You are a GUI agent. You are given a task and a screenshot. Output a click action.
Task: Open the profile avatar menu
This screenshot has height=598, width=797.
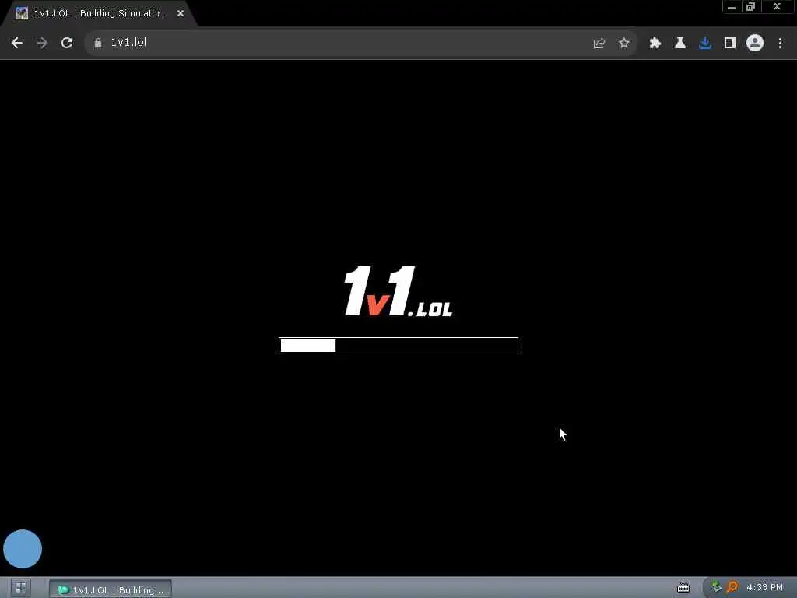point(754,44)
